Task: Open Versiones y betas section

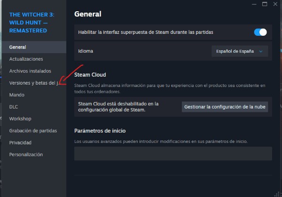Action: click(x=34, y=83)
